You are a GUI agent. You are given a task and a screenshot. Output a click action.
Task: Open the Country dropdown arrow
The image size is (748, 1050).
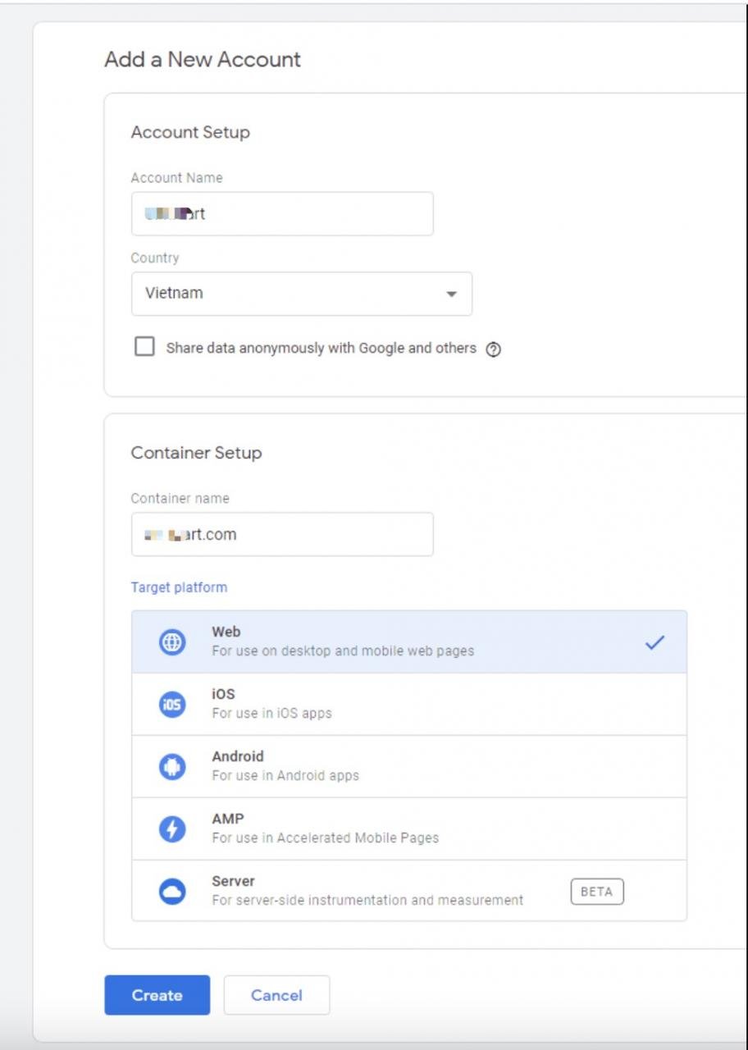coord(450,294)
